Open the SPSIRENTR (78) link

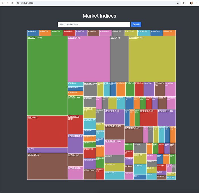click(109, 164)
